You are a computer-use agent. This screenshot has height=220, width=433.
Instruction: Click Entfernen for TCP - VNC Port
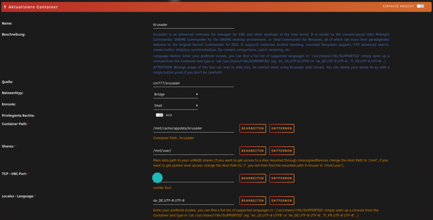click(x=282, y=178)
